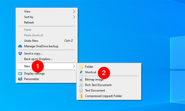Select the Paste shortcut entry
The image size is (185, 111).
tap(47, 35)
